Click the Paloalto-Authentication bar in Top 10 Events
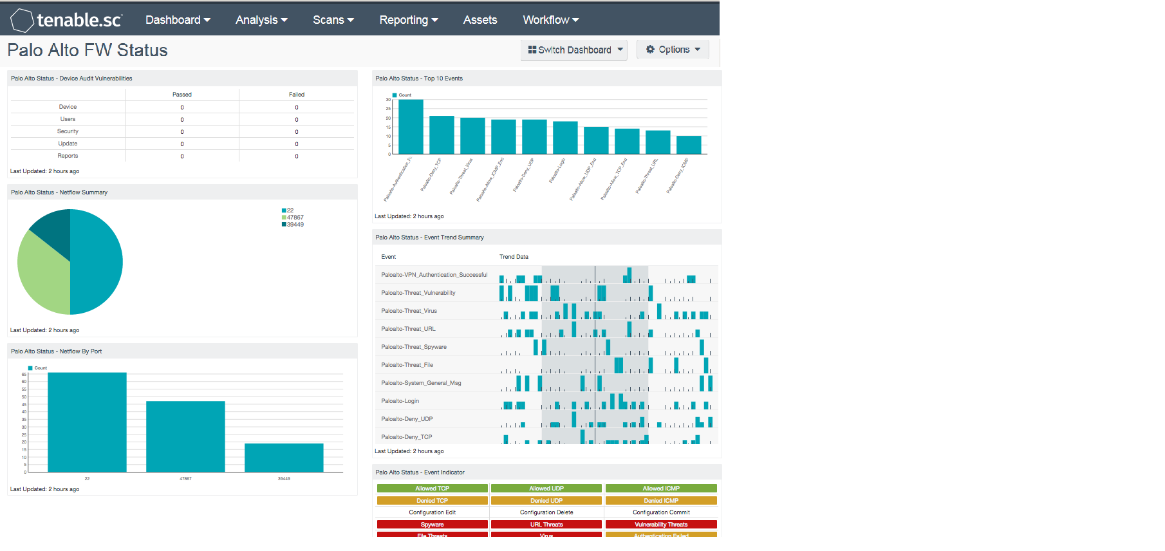Screen dimensions: 1165x551 pos(411,127)
